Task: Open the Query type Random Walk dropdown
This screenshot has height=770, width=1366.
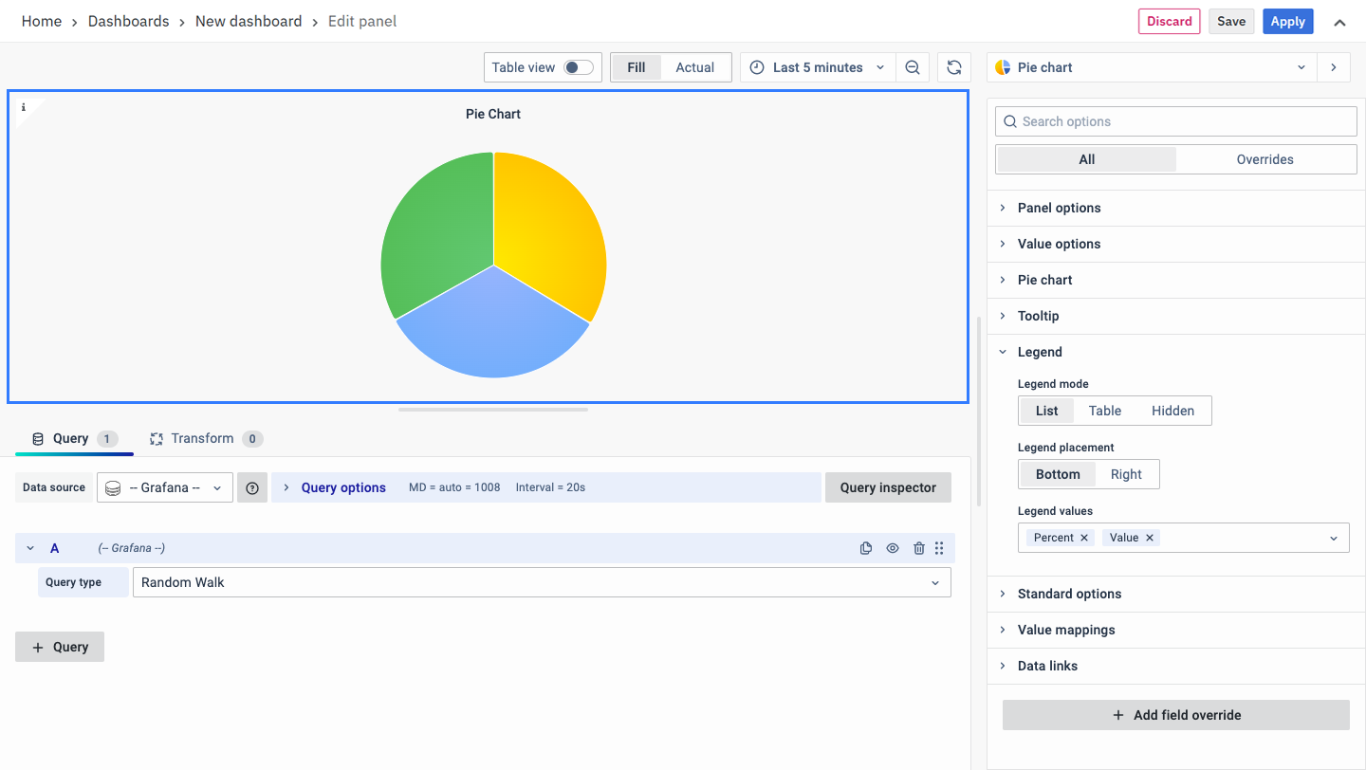Action: (x=541, y=582)
